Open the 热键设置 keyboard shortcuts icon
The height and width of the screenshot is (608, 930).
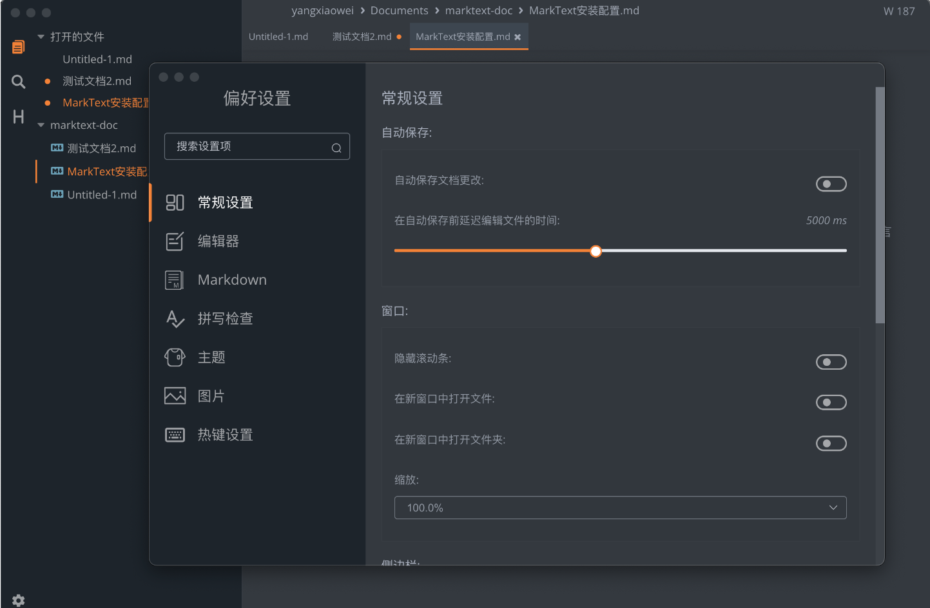click(174, 434)
